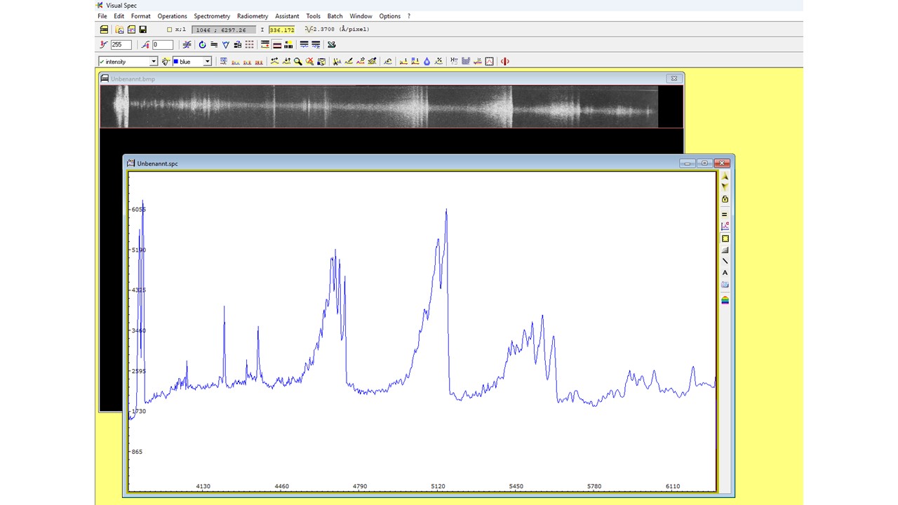Screen dimensions: 898x505
Task: Click the camera snapshot icon in side toolbar
Action: (725, 285)
